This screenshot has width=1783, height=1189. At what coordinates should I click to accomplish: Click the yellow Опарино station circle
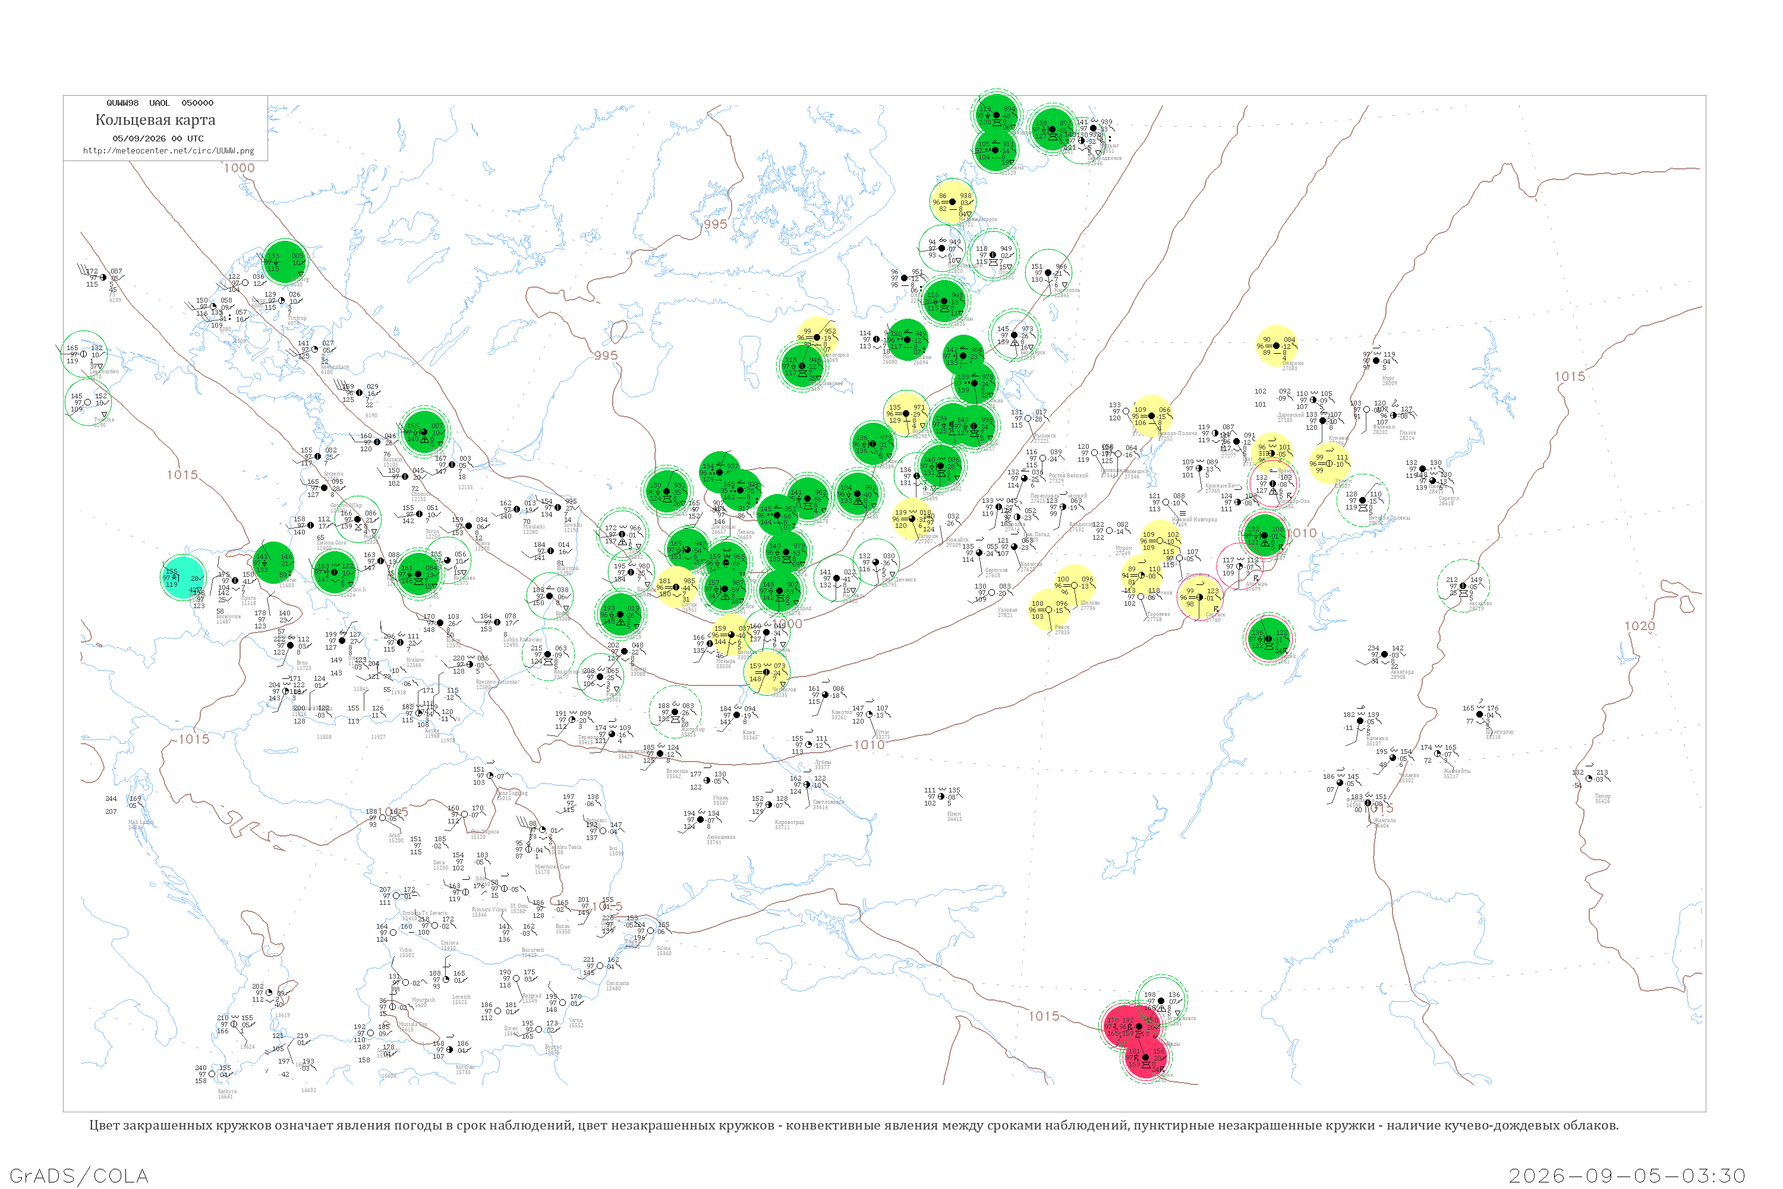click(1277, 346)
